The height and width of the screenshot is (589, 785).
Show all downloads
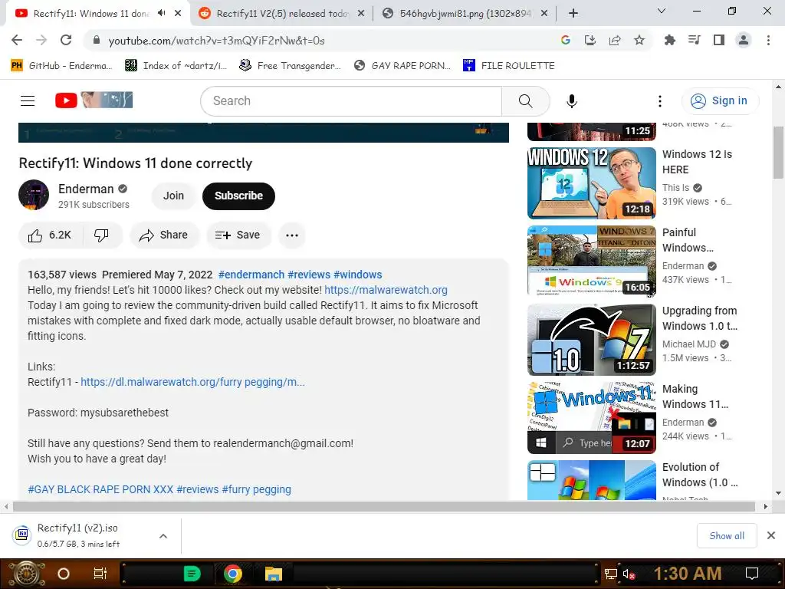(x=727, y=536)
